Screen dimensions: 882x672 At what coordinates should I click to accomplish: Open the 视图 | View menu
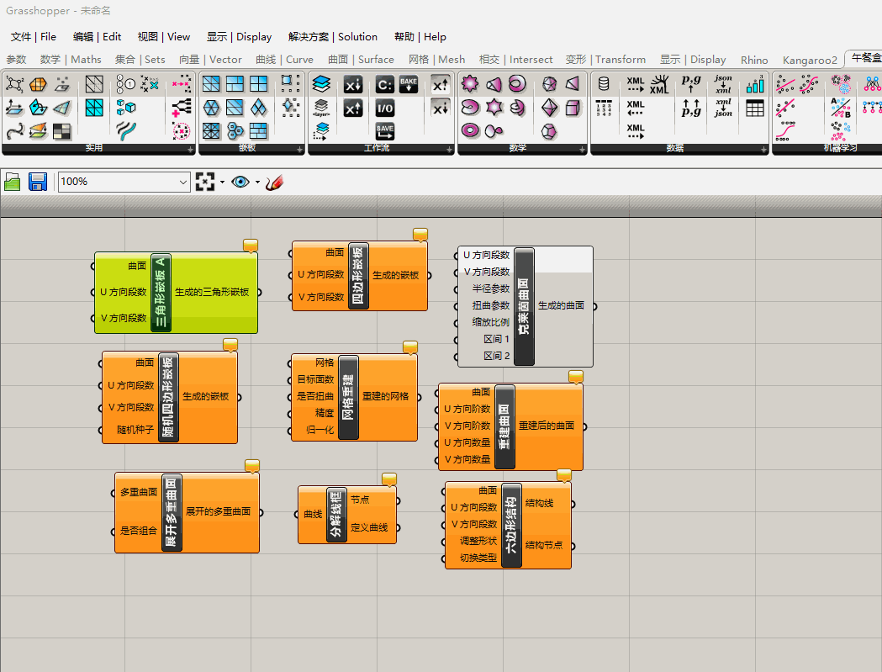coord(164,36)
